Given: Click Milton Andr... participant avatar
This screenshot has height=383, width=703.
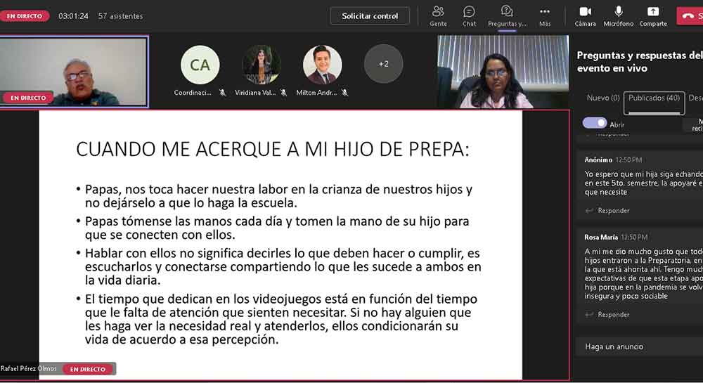Looking at the screenshot, I should pyautogui.click(x=322, y=65).
